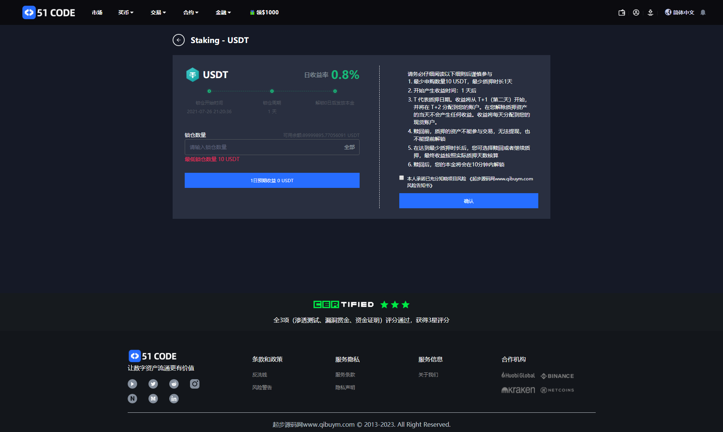Click the round N social icon
The height and width of the screenshot is (432, 723).
tap(132, 398)
